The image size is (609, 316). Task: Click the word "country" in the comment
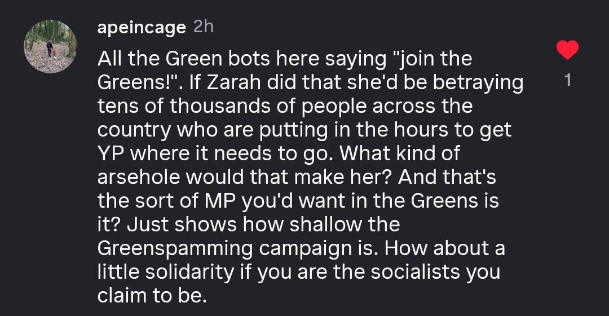click(x=133, y=130)
